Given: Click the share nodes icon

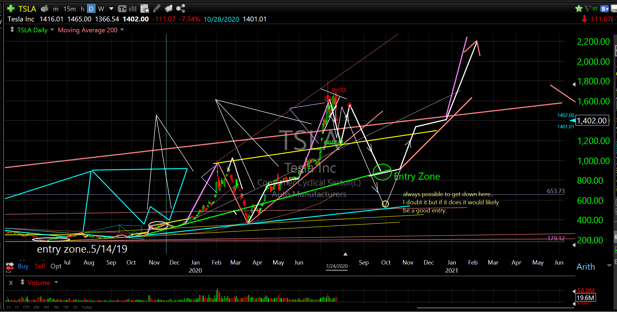Looking at the screenshot, I should click(x=181, y=9).
